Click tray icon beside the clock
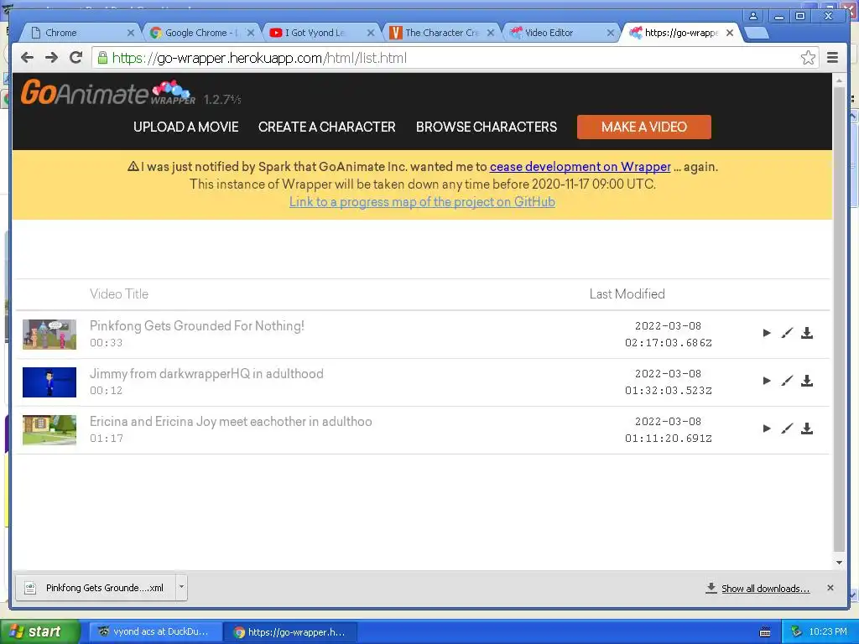The image size is (859, 644). [x=797, y=632]
